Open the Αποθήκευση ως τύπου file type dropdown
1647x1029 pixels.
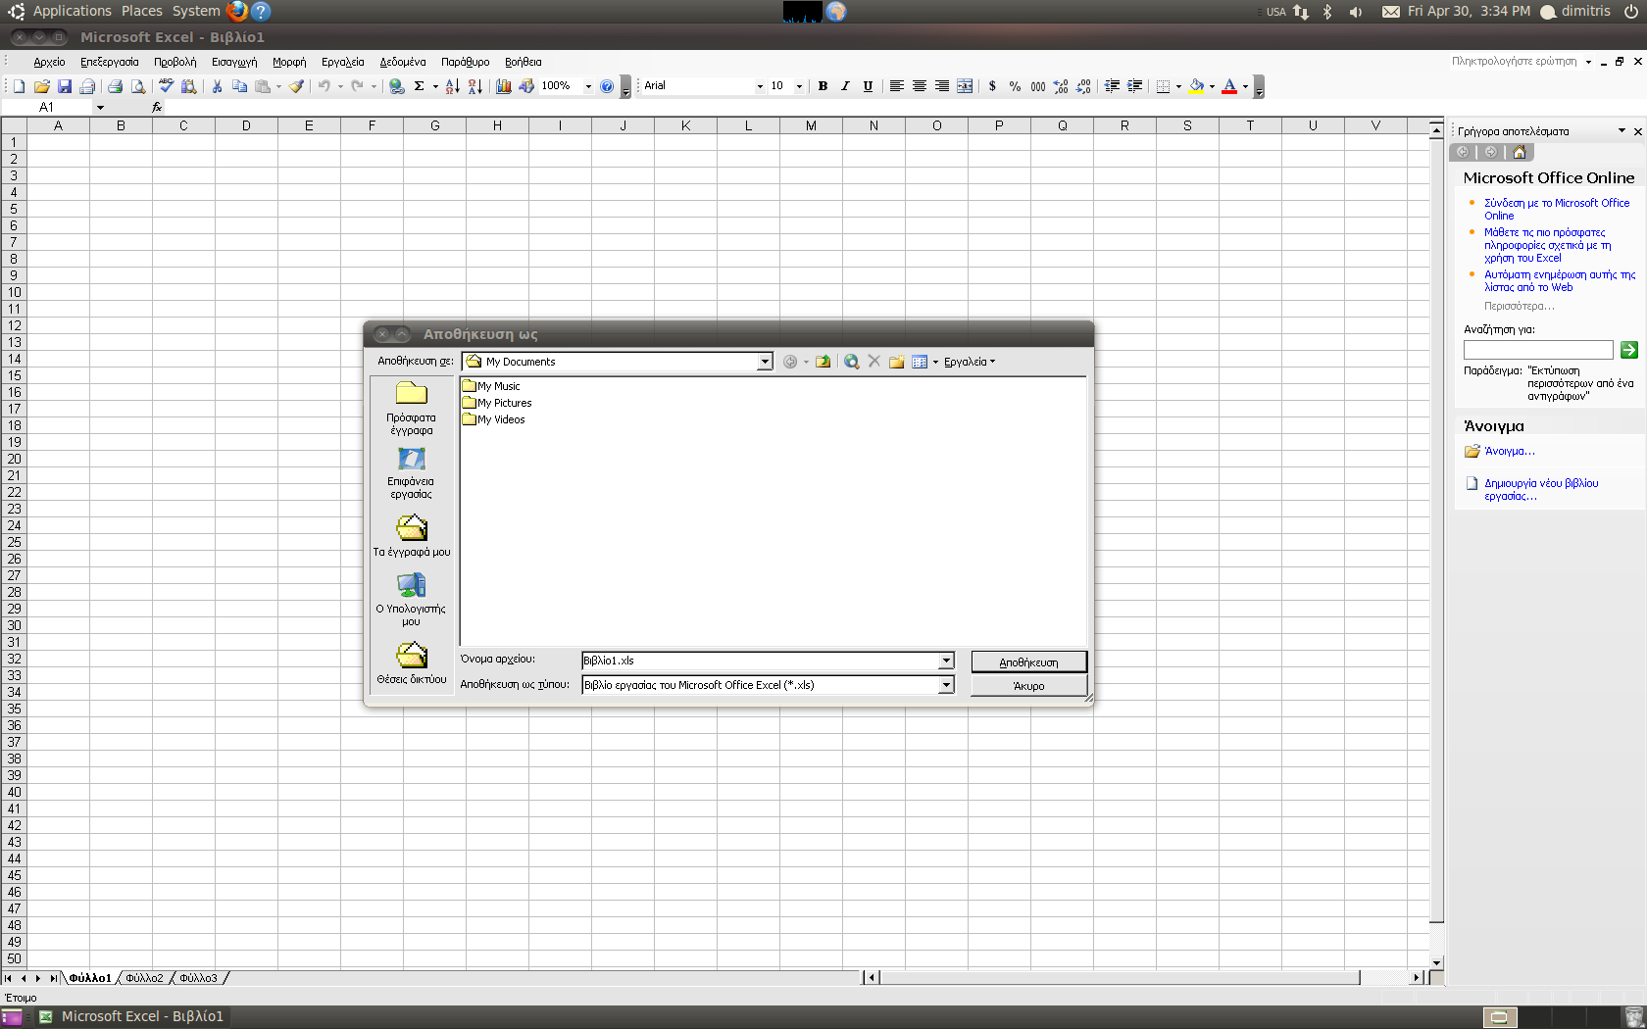pos(946,685)
